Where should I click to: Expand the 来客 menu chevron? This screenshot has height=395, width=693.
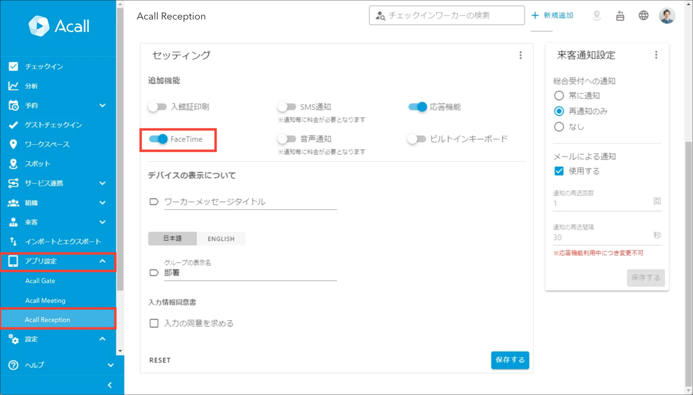click(x=102, y=222)
